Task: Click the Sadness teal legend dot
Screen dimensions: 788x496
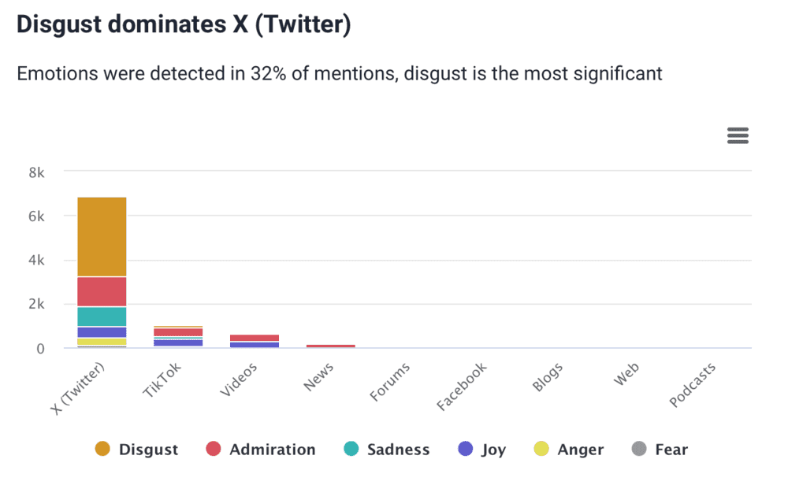Action: click(x=351, y=450)
